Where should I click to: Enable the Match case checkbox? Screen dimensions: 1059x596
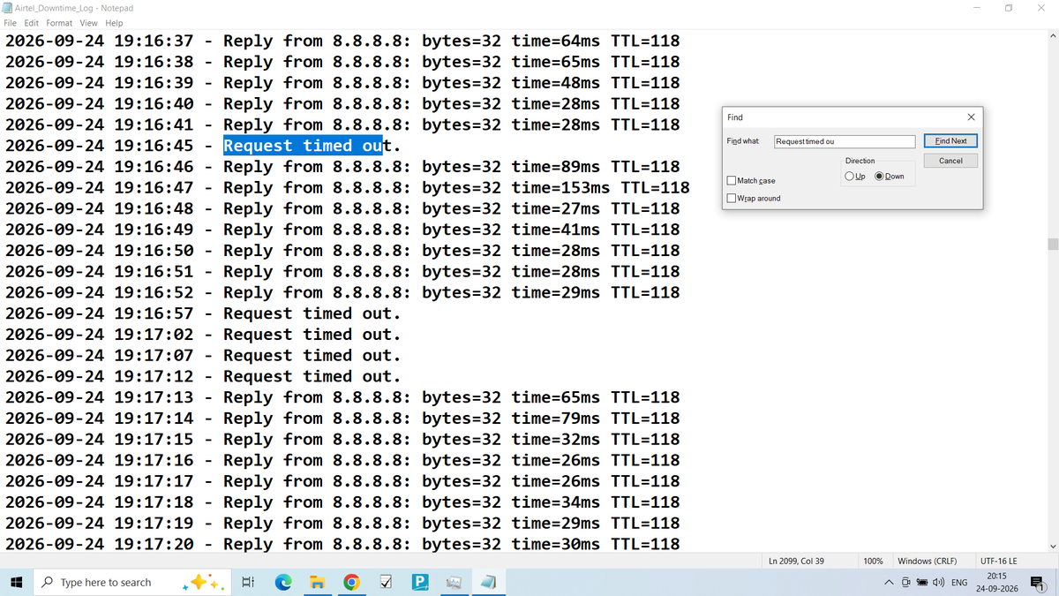[731, 181]
